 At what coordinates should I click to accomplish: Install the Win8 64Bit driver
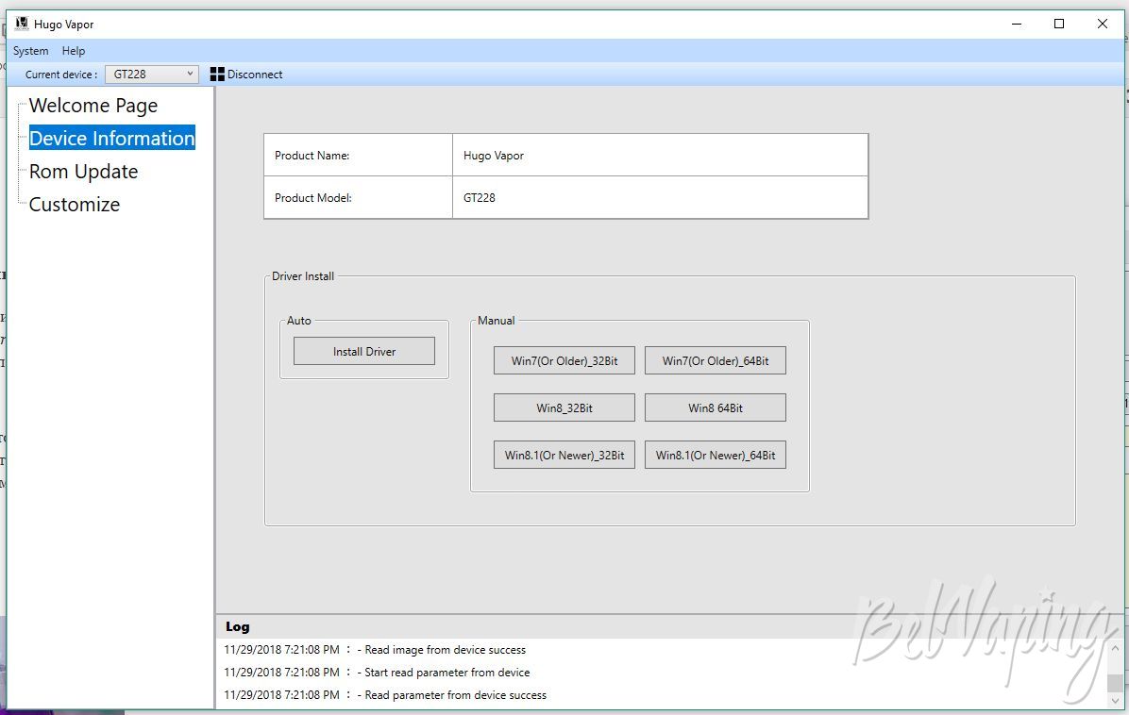click(715, 407)
